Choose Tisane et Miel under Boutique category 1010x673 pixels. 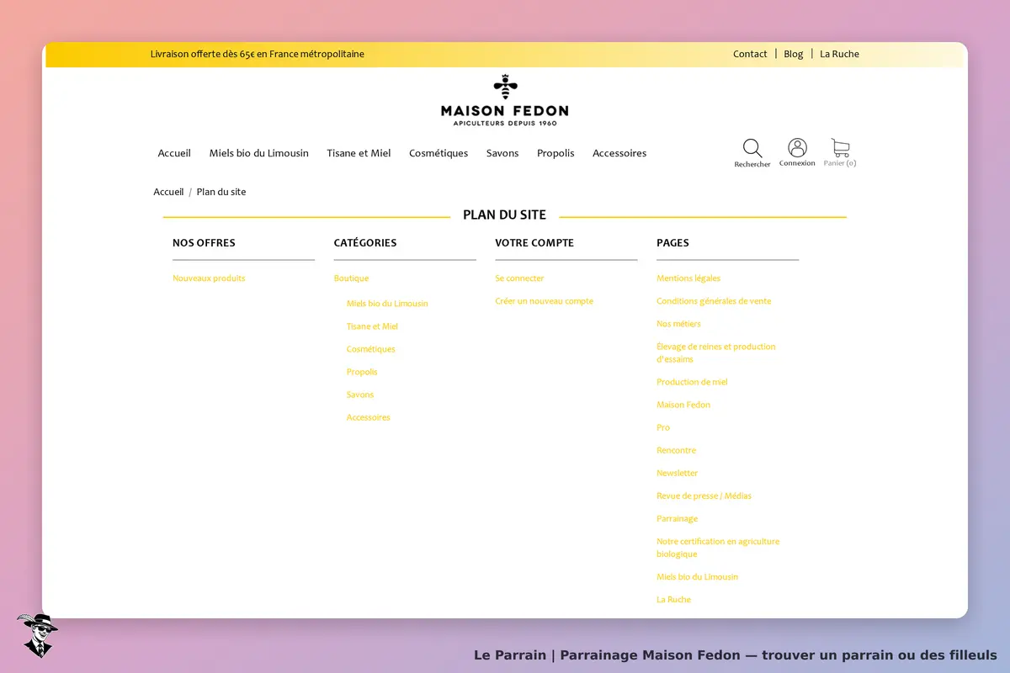pos(372,326)
